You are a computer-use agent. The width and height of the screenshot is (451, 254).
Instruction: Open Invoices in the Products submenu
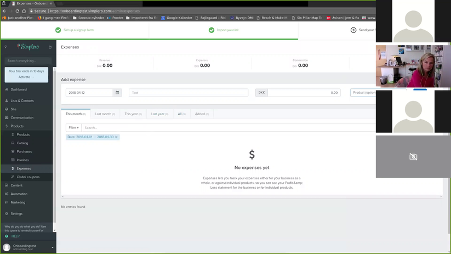[22, 160]
